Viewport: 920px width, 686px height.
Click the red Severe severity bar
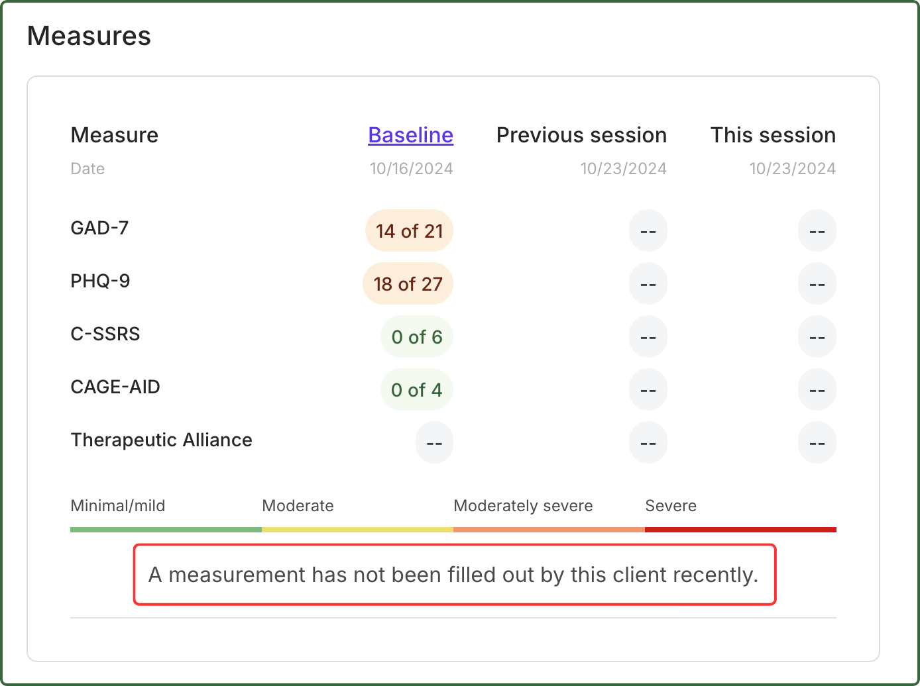tap(740, 530)
